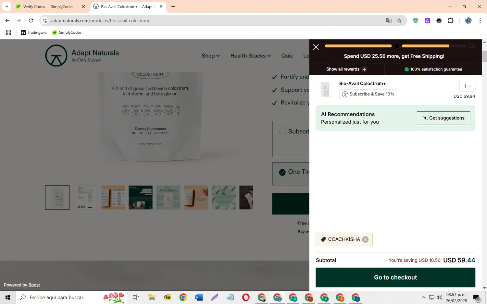Select the seventh green patterned thumbnail

tap(224, 198)
